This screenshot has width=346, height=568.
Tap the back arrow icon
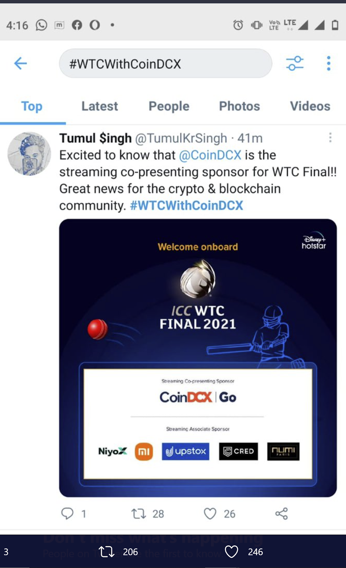20,63
